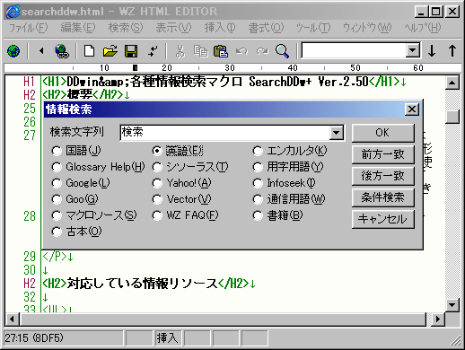Open search with the magnifying glass icon
This screenshot has width=465, height=350.
point(282,51)
